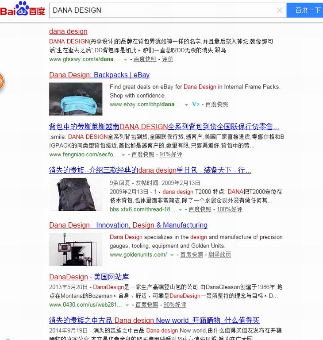This screenshot has width=323, height=340.
Task: Click the www.ebay.com/bhp/dana green URL text
Action: point(146,104)
